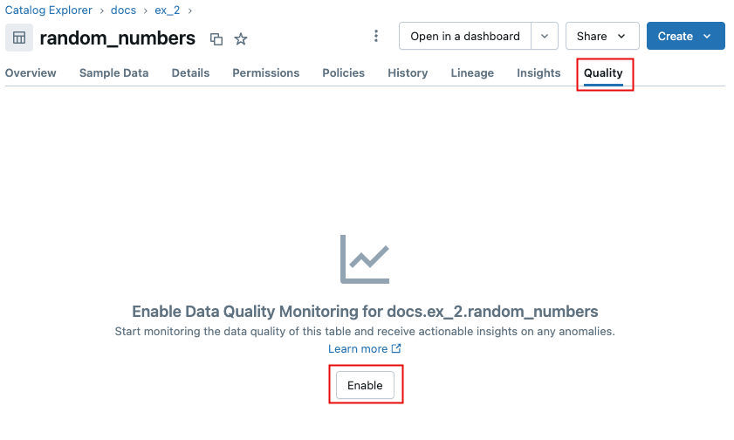The height and width of the screenshot is (440, 734).
Task: Copy the random_numbers table name
Action: [216, 39]
